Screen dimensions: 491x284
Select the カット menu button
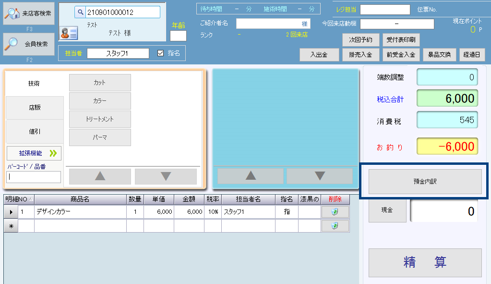coord(100,83)
